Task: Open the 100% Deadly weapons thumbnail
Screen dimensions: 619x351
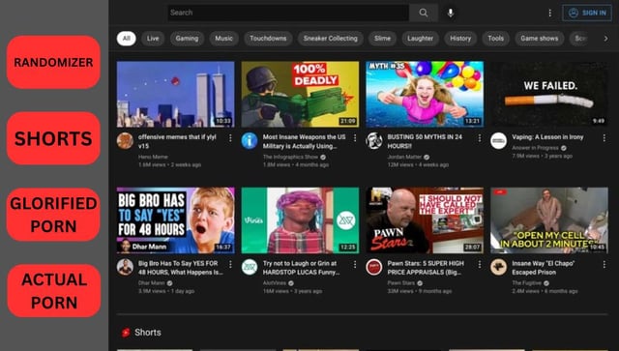Action: [300, 94]
